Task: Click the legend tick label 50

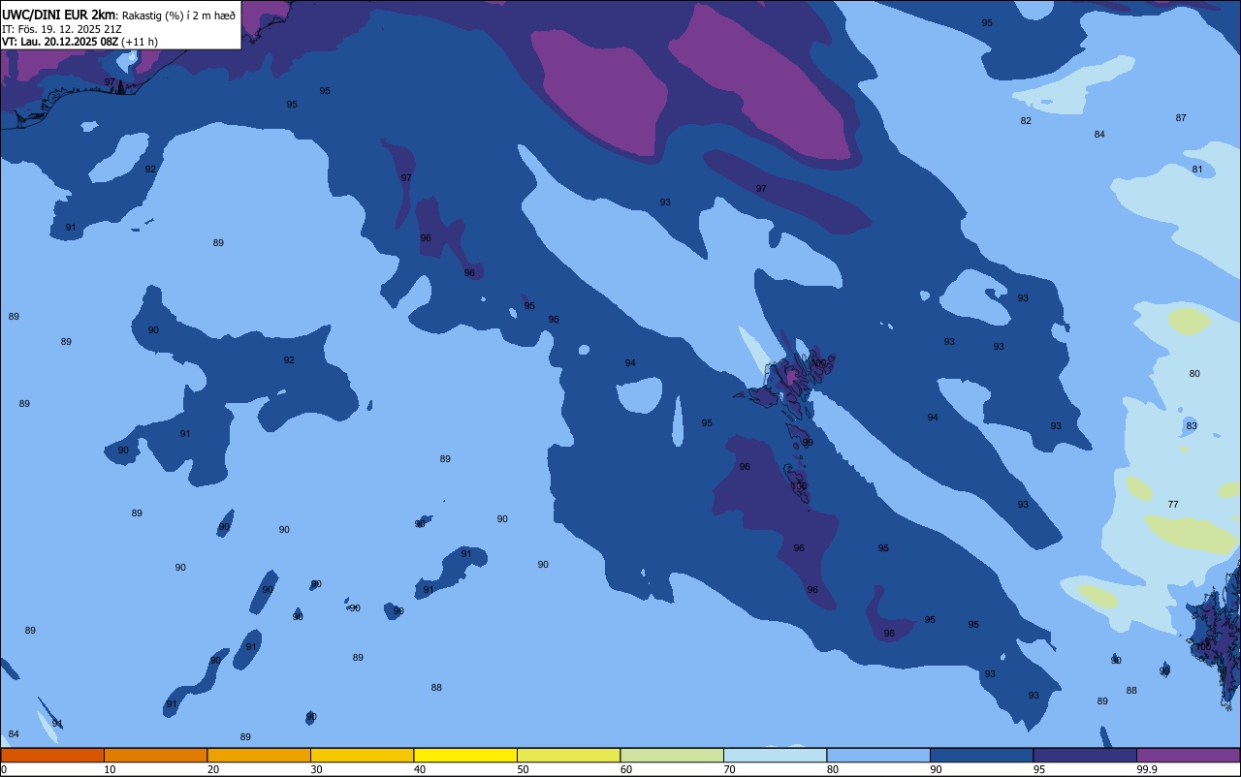Action: pyautogui.click(x=523, y=769)
